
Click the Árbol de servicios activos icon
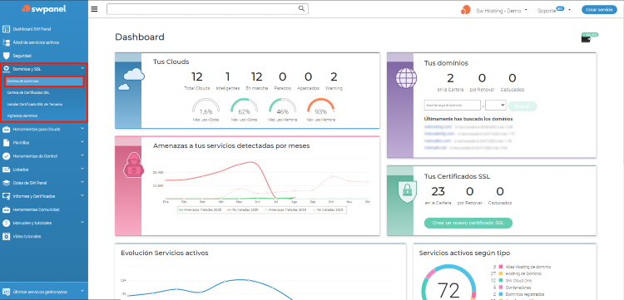tap(6, 42)
